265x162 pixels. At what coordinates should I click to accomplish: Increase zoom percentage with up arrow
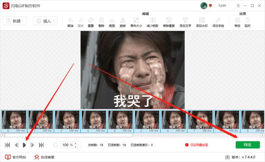click(75, 143)
